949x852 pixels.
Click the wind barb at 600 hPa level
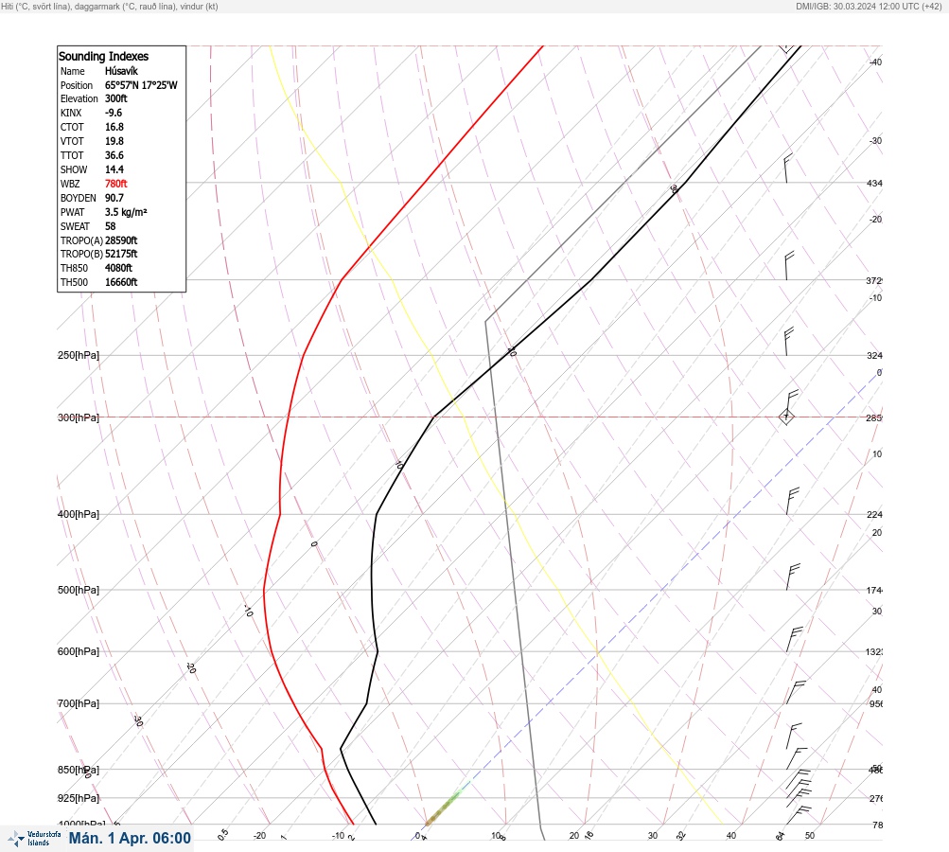794,639
